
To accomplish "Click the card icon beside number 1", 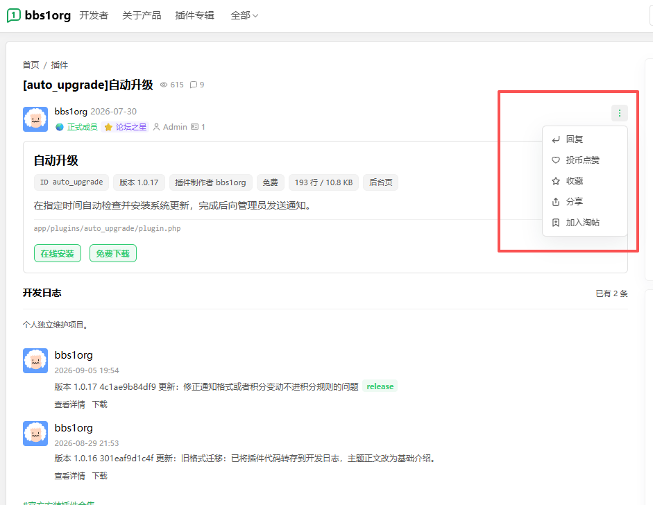I will (x=194, y=126).
